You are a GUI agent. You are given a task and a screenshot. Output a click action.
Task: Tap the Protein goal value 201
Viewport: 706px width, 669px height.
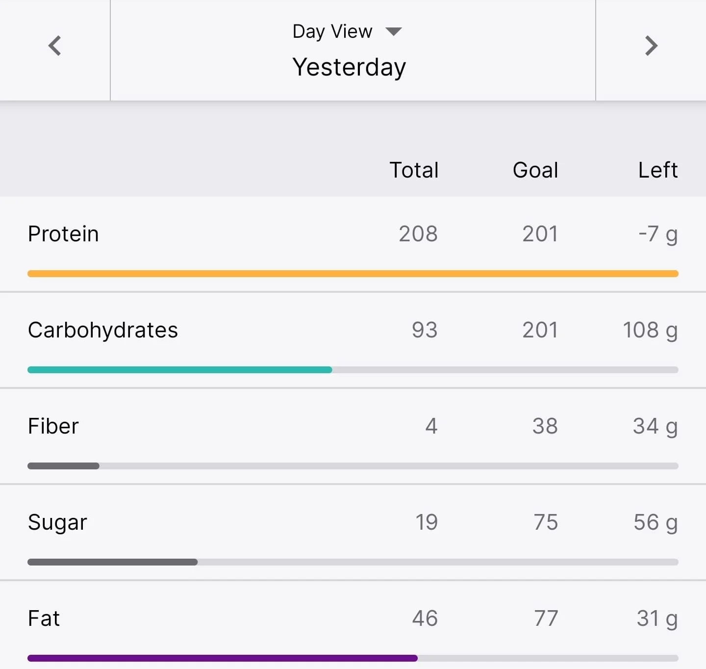pyautogui.click(x=540, y=234)
